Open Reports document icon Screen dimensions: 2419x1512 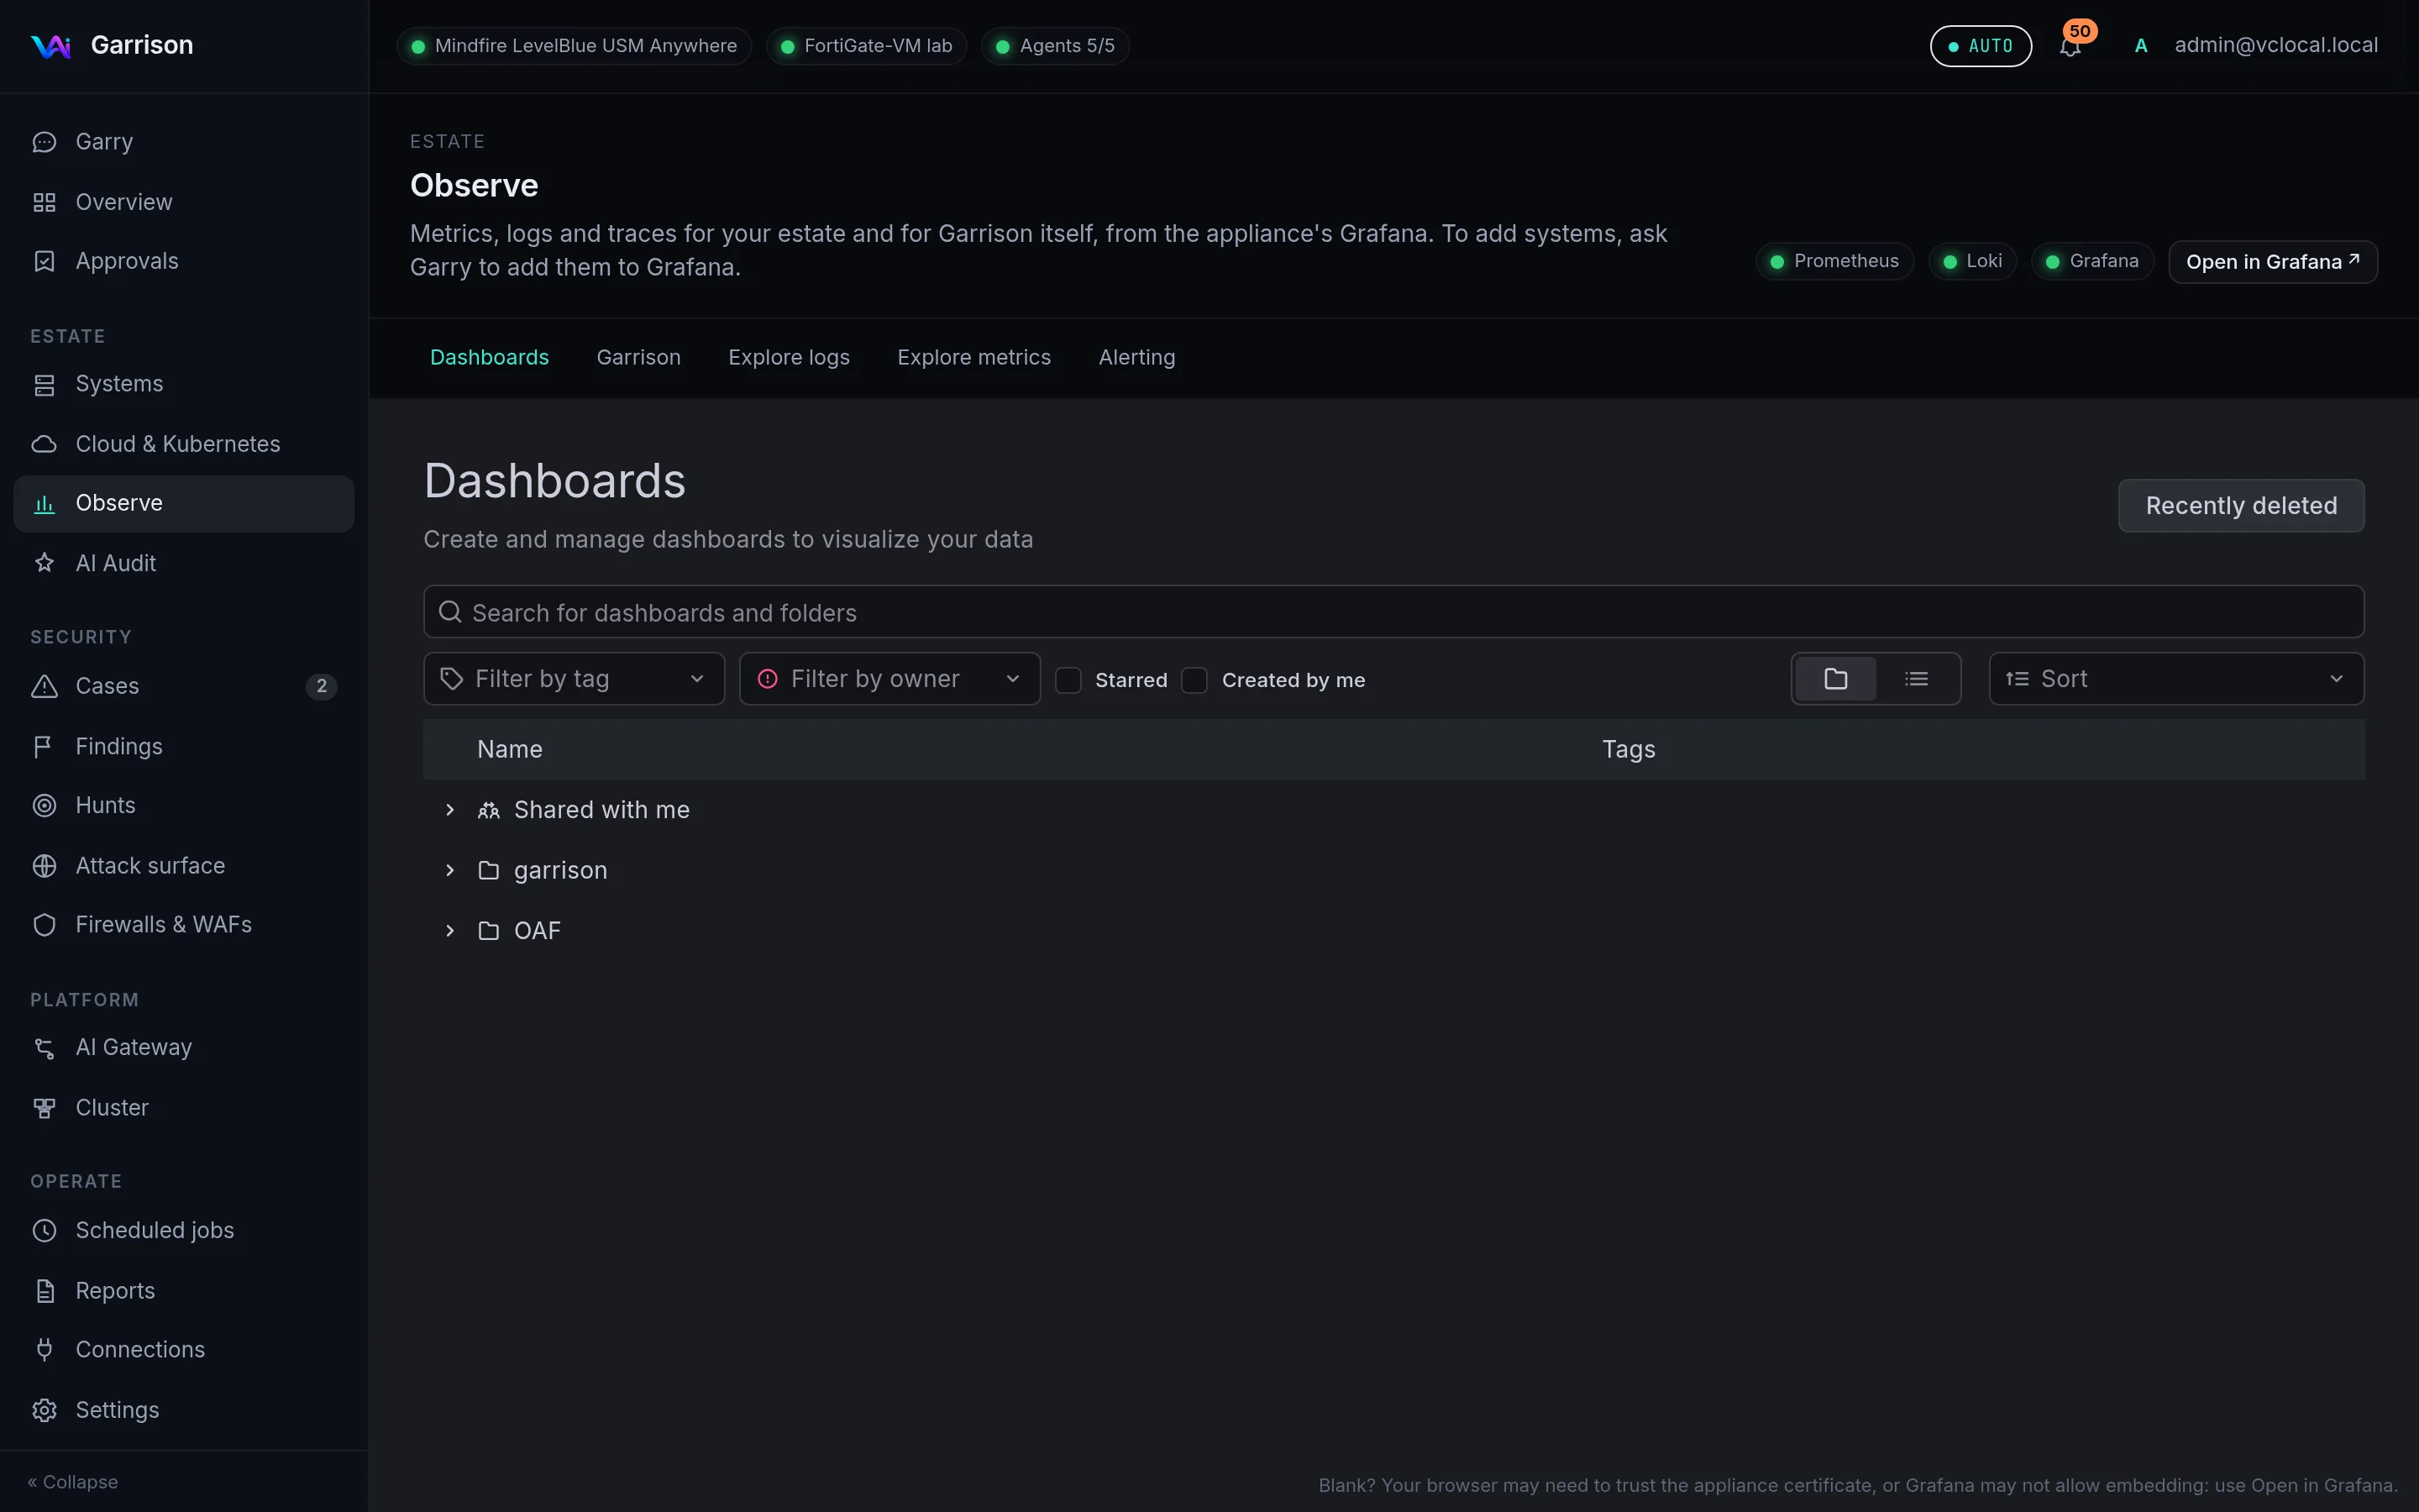click(x=44, y=1291)
